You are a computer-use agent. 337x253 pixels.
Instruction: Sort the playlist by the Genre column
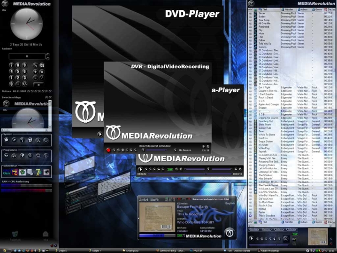318,9
